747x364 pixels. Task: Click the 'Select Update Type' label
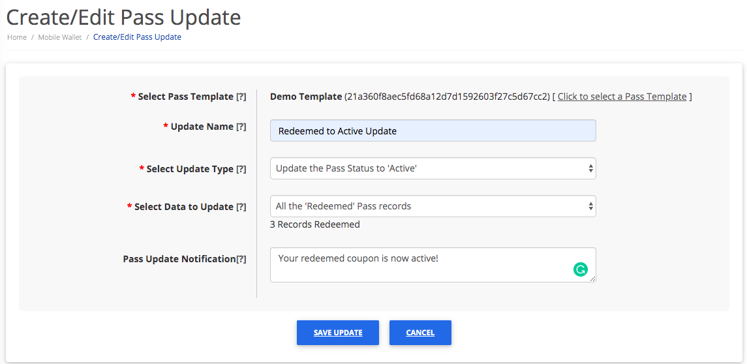point(190,169)
